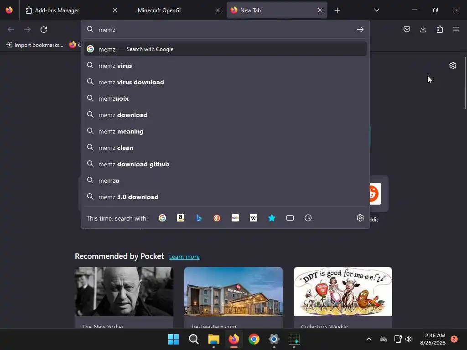This screenshot has width=467, height=350.
Task: Search in Bookmarks star icon
Action: [x=272, y=218]
